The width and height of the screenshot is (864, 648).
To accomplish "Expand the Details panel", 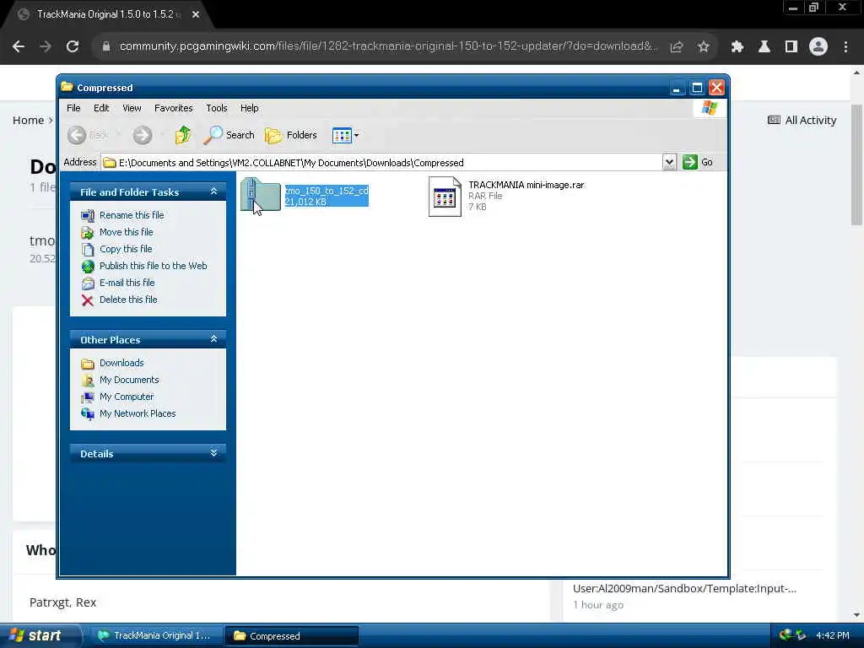I will coord(213,453).
